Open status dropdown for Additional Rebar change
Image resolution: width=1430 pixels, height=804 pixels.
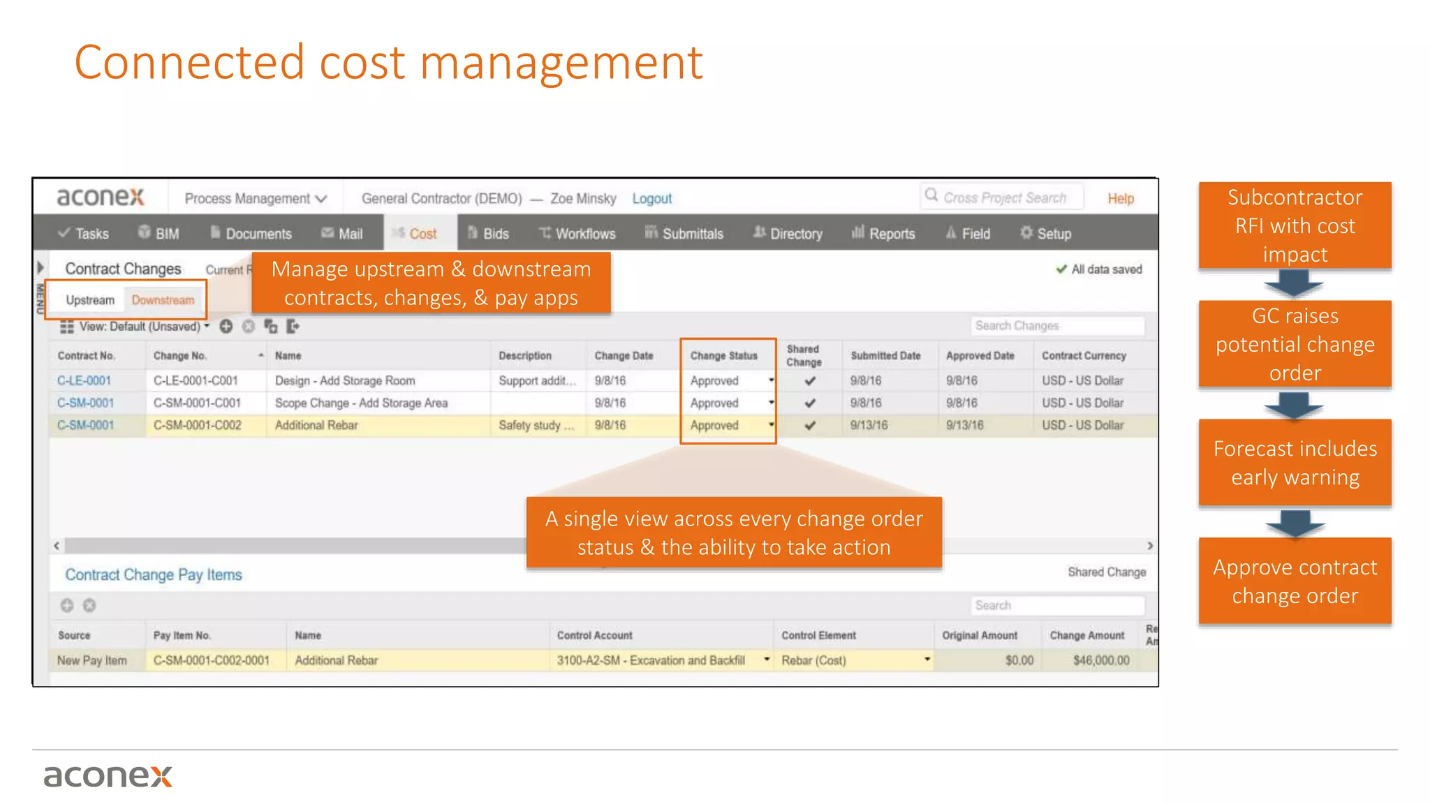pos(771,425)
